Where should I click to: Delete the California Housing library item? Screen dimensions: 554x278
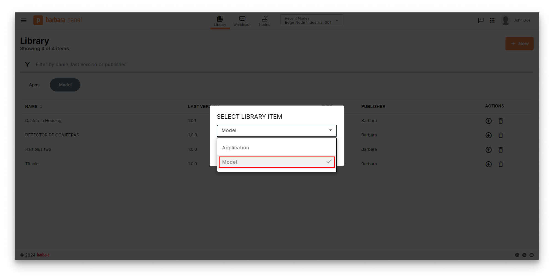coord(501,121)
